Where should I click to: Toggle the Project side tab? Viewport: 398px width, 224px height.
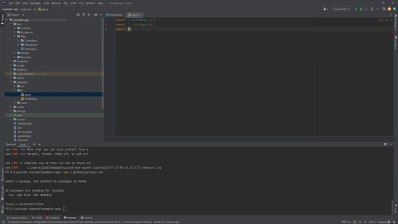2,19
